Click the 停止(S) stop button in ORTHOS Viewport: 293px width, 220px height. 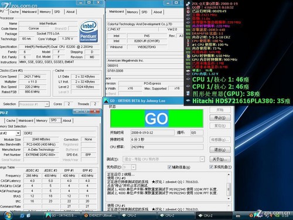[220, 118]
